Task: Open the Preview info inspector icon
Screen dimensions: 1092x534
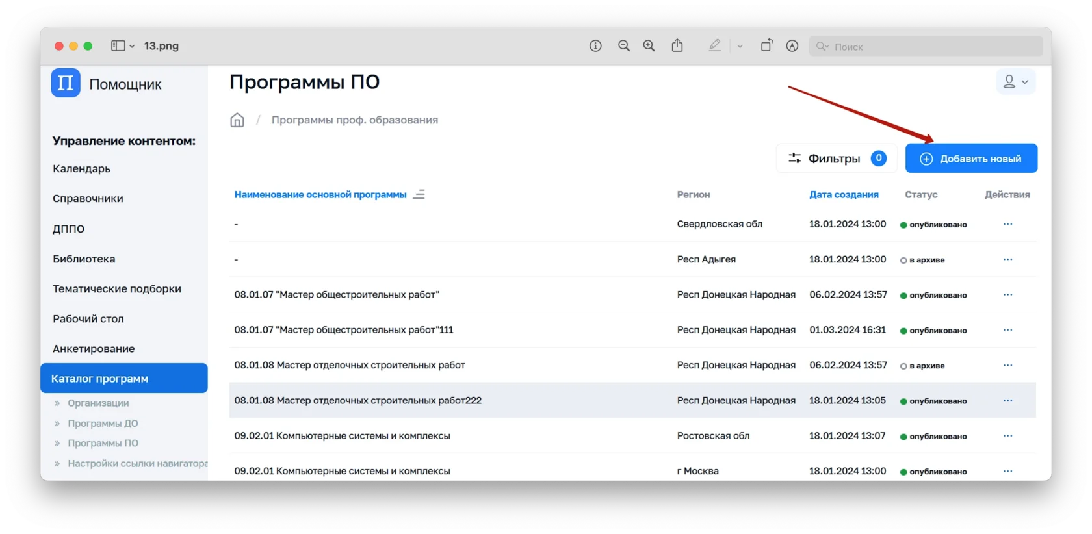Action: click(595, 46)
